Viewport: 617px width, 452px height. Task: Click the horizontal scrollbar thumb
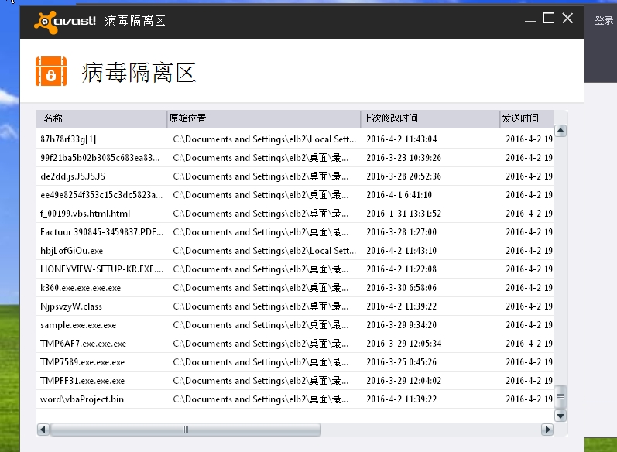(x=186, y=429)
